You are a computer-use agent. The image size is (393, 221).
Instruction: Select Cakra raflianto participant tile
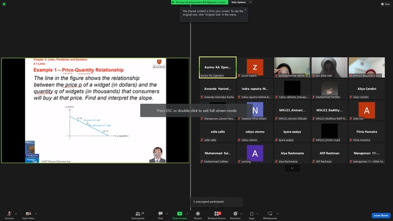click(292, 89)
